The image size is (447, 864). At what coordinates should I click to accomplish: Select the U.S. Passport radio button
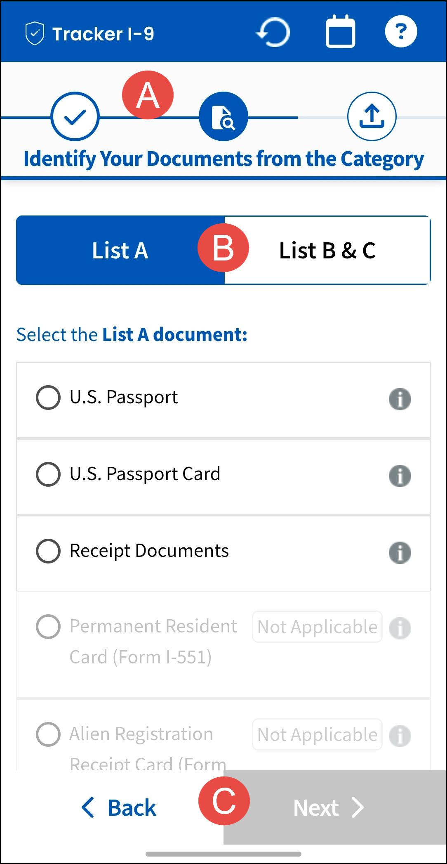pos(48,398)
